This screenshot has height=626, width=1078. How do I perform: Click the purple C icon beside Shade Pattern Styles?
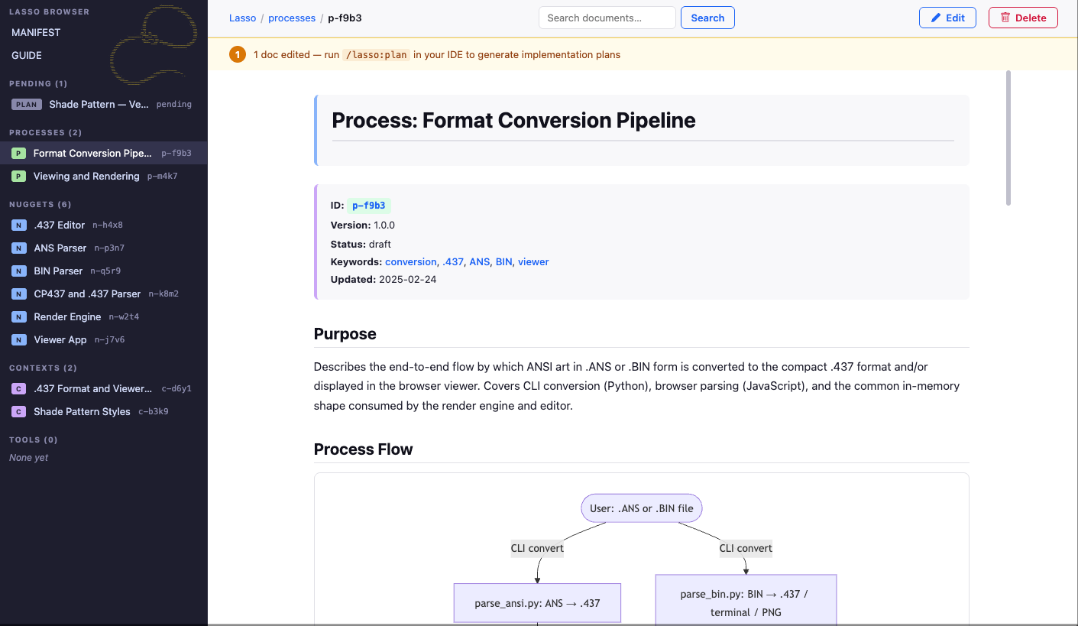(x=19, y=412)
